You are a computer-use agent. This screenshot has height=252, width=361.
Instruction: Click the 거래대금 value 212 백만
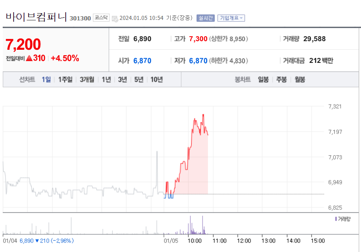(x=321, y=61)
